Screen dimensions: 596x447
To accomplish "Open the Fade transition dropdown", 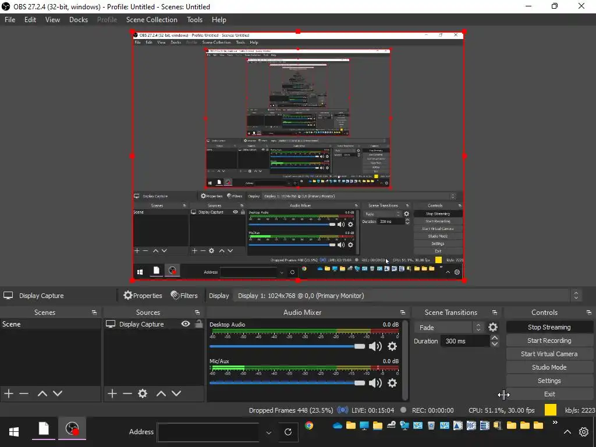I will click(449, 327).
